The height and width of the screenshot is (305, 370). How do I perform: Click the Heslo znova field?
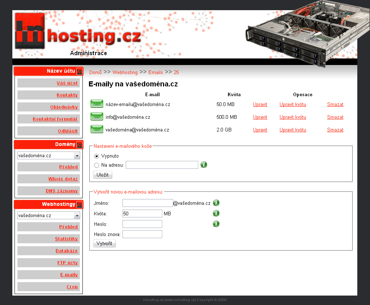point(142,234)
